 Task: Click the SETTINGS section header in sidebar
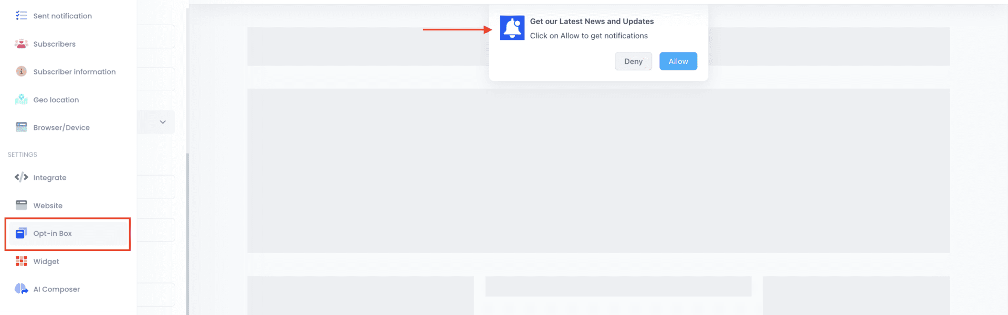(23, 155)
